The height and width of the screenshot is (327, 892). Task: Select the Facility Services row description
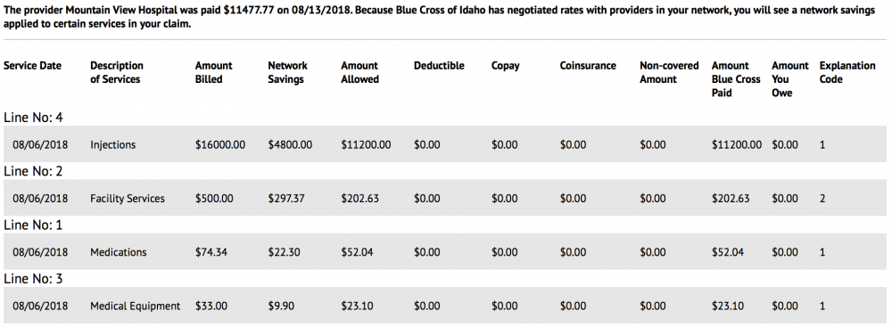128,199
